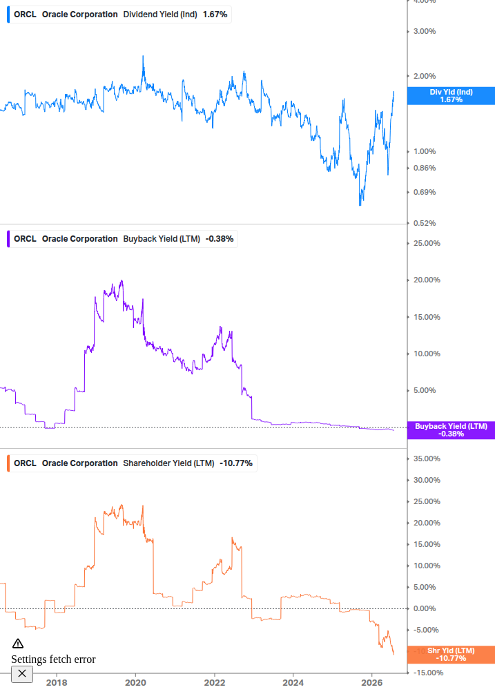Click the ORCL ticker in the Shareholder Yield legend
The width and height of the screenshot is (495, 694).
coord(26,463)
